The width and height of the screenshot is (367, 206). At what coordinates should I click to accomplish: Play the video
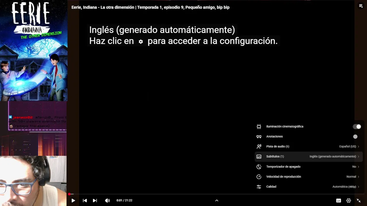pos(73,201)
